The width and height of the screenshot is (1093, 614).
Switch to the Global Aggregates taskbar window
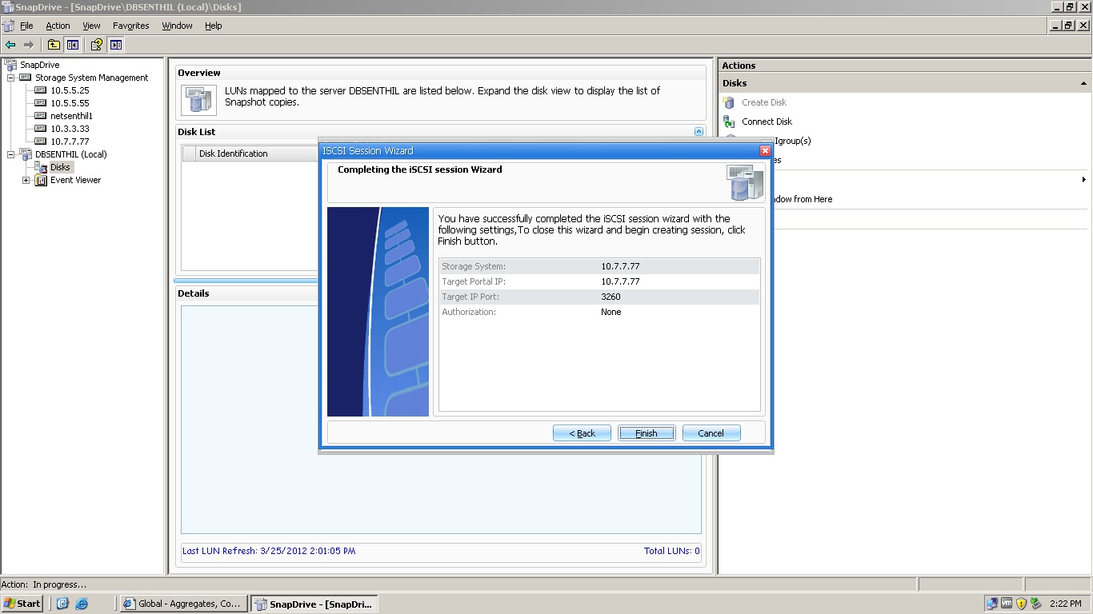point(183,604)
